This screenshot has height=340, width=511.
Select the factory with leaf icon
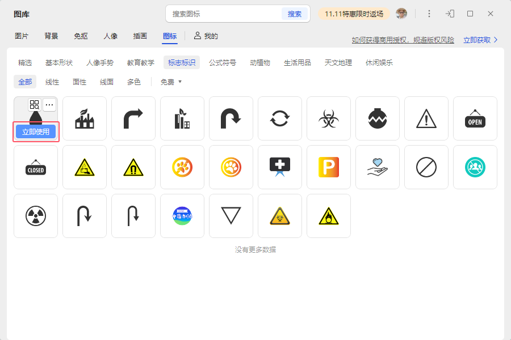(85, 118)
